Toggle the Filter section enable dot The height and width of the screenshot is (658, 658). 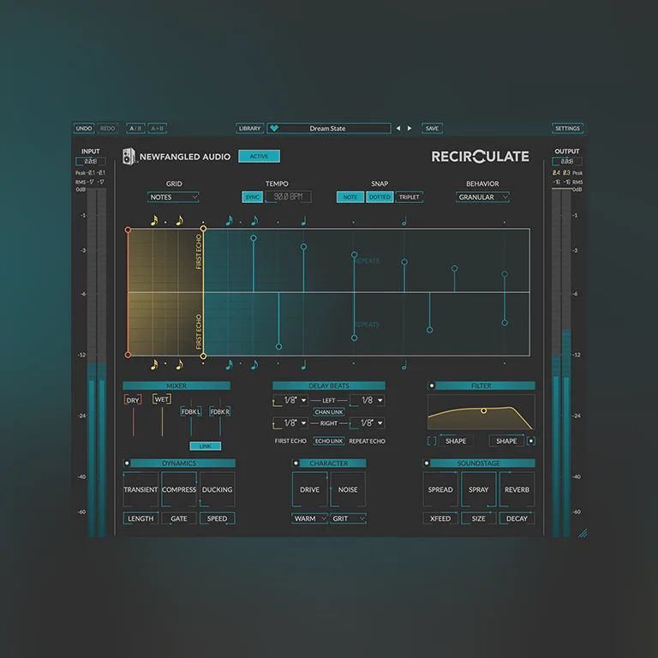pyautogui.click(x=432, y=386)
